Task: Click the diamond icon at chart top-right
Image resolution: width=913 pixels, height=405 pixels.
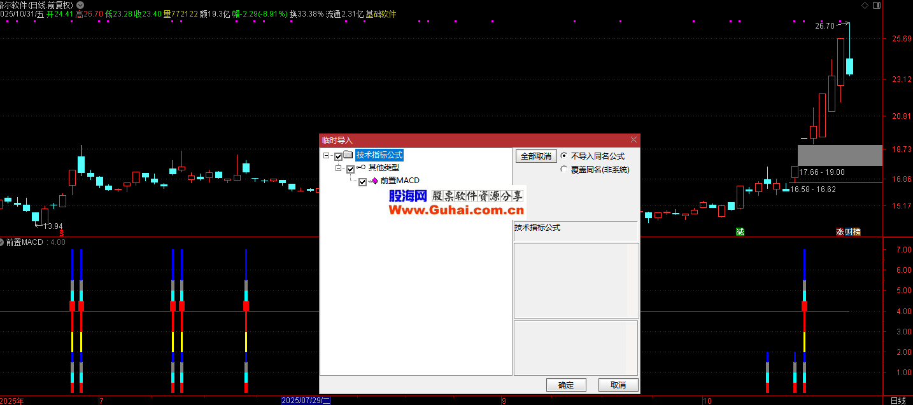Action: point(865,5)
